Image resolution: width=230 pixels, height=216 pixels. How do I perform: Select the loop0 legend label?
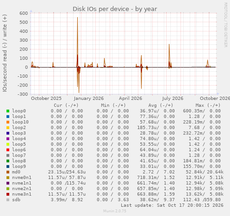click(x=19, y=111)
